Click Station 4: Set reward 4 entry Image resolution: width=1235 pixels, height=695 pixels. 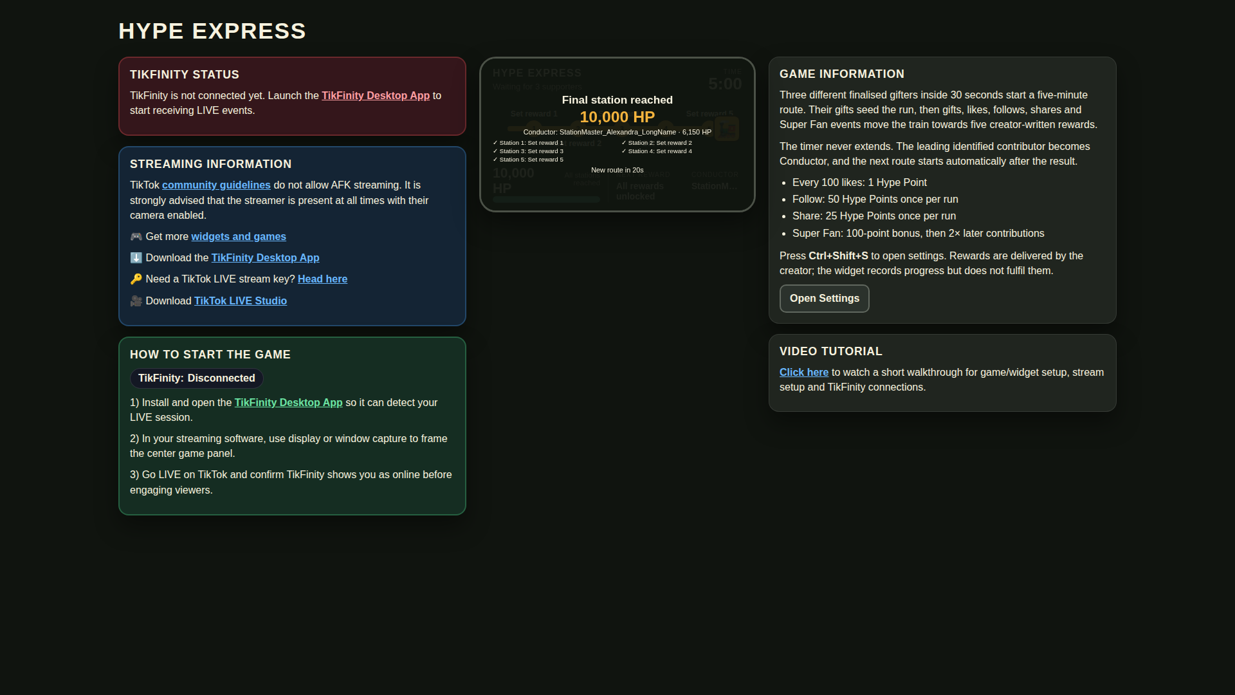(x=657, y=151)
